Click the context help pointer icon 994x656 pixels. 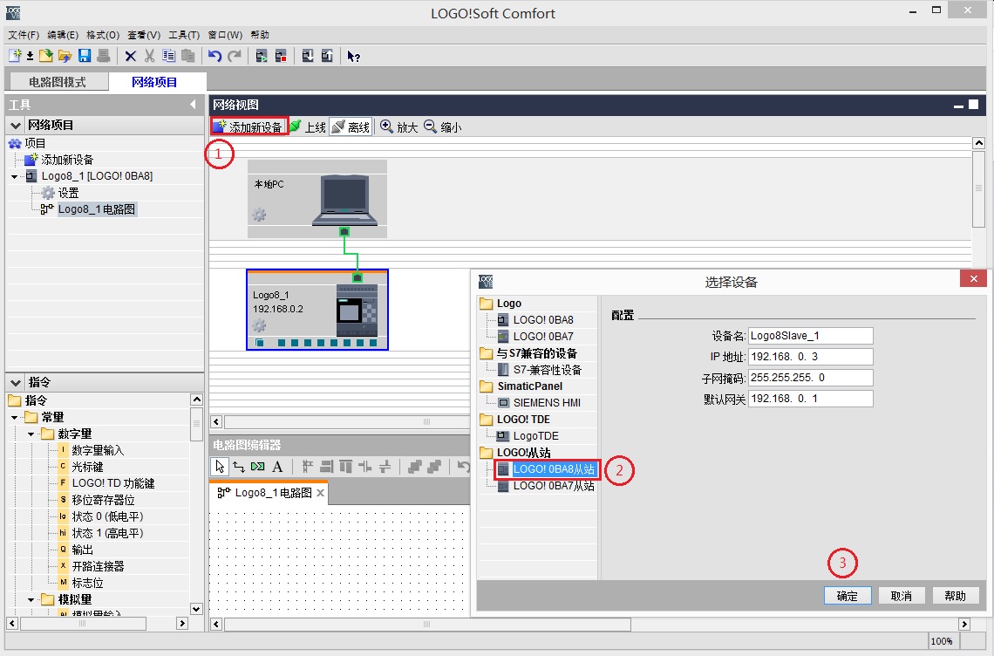[354, 57]
